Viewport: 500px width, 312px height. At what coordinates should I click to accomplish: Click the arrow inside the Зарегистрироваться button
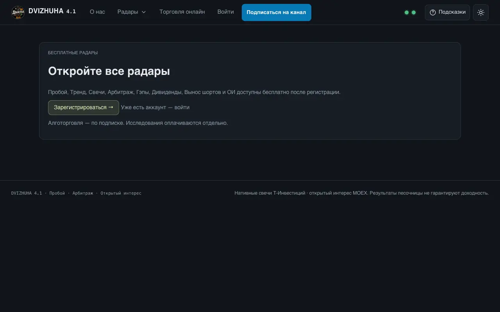[111, 107]
